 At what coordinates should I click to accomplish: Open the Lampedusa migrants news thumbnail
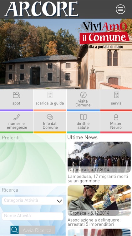[x=99, y=157]
